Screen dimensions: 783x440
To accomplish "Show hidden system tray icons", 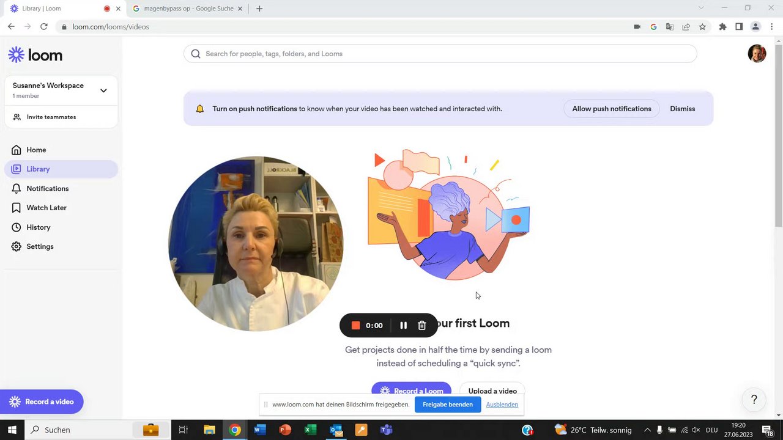I will click(x=647, y=430).
